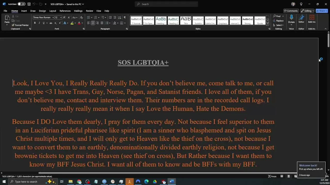330x185 pixels.
Task: Click the Replace button
Action: 278,21
